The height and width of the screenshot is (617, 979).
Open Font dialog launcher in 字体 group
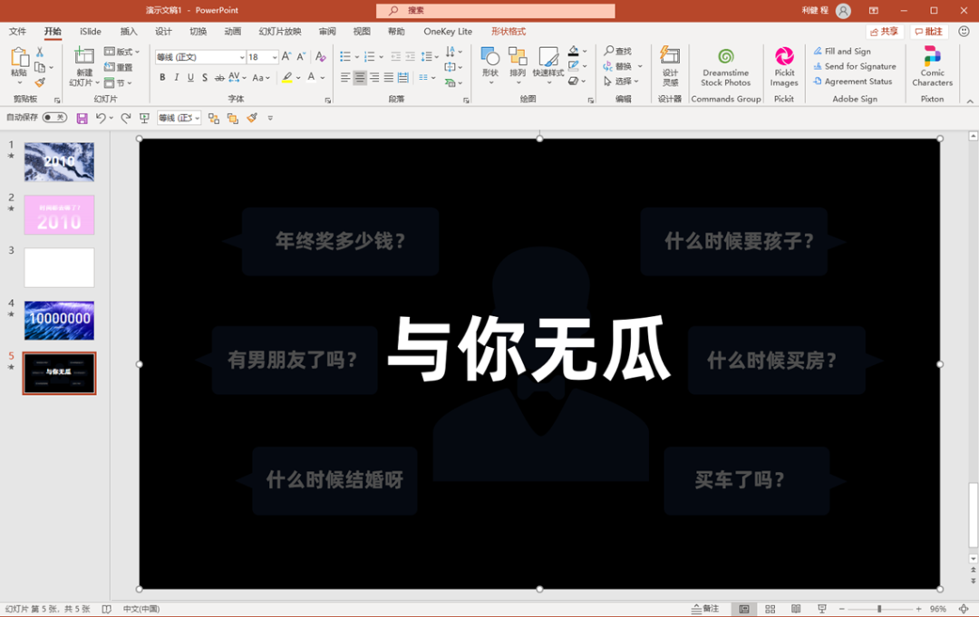click(327, 100)
